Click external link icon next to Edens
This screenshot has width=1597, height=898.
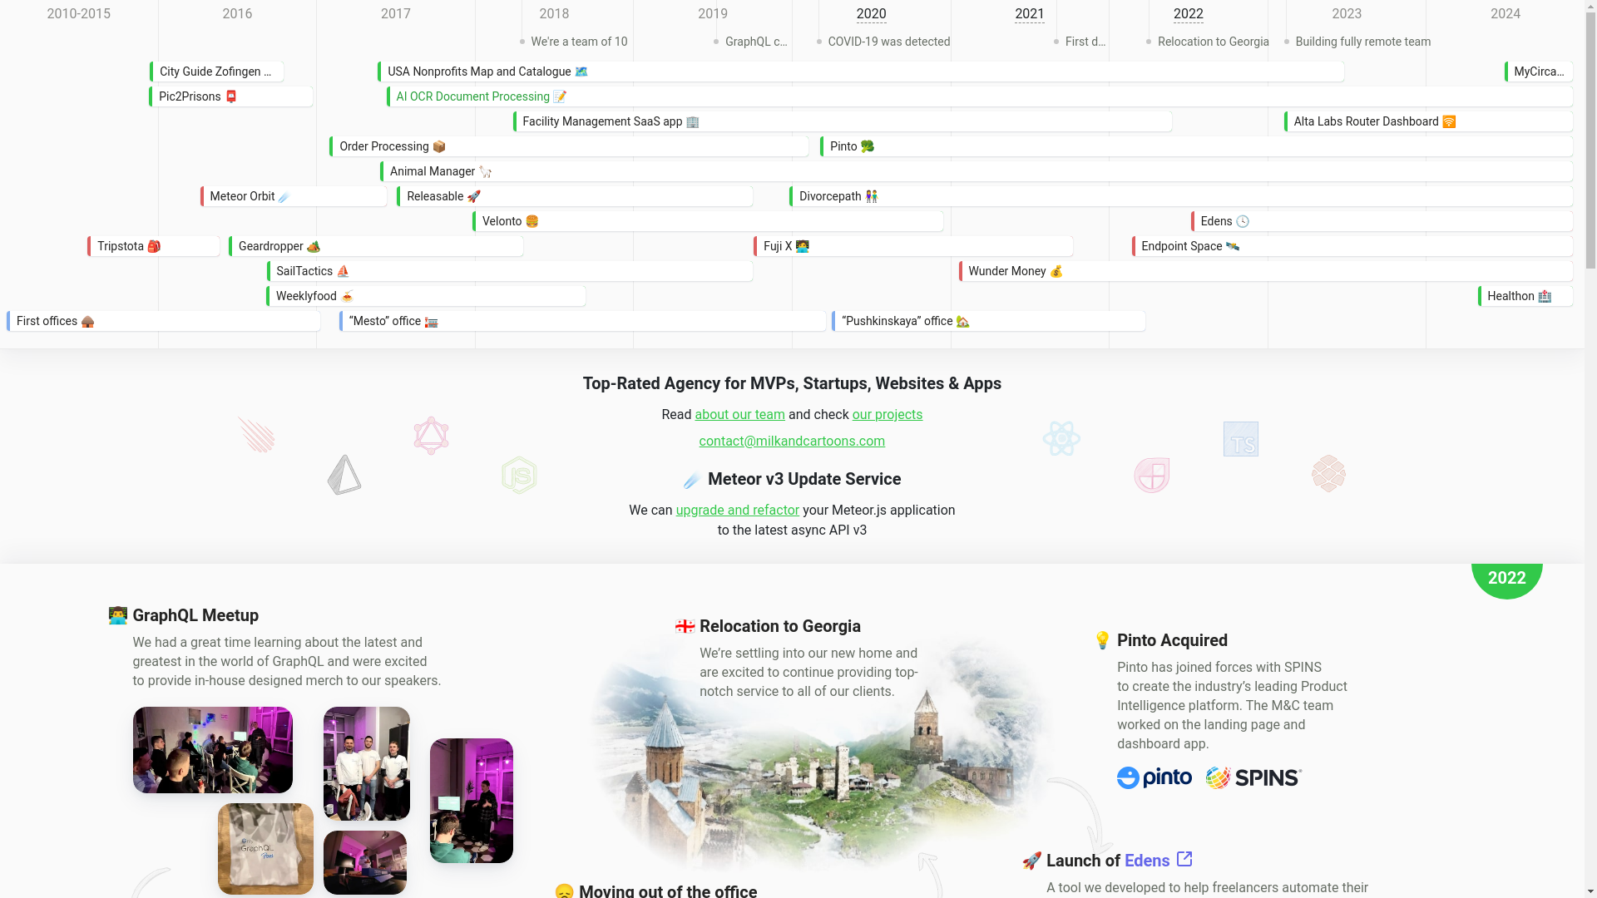pyautogui.click(x=1184, y=859)
